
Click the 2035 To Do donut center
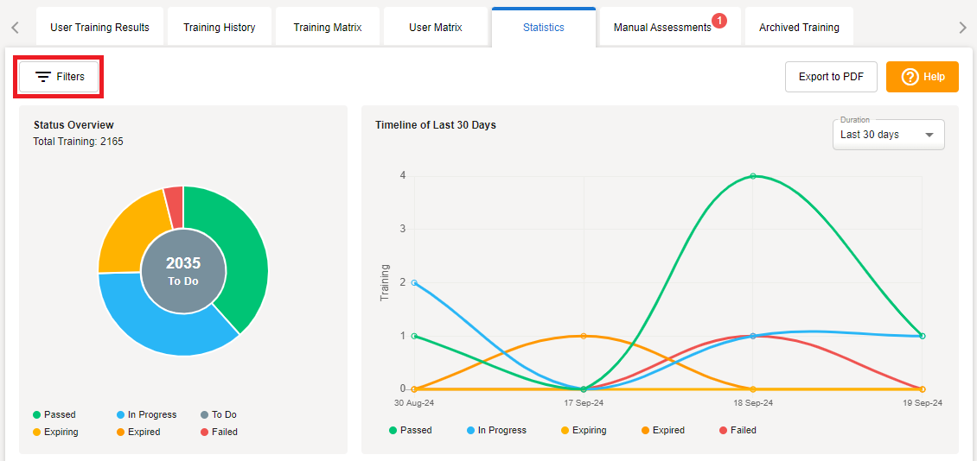183,271
